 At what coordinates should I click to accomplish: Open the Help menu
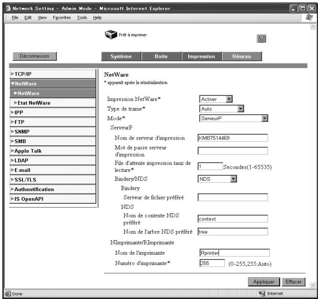pos(97,18)
